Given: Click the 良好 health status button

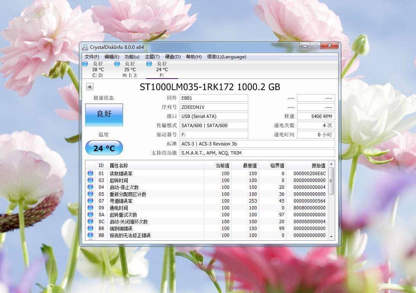Looking at the screenshot, I should [104, 115].
